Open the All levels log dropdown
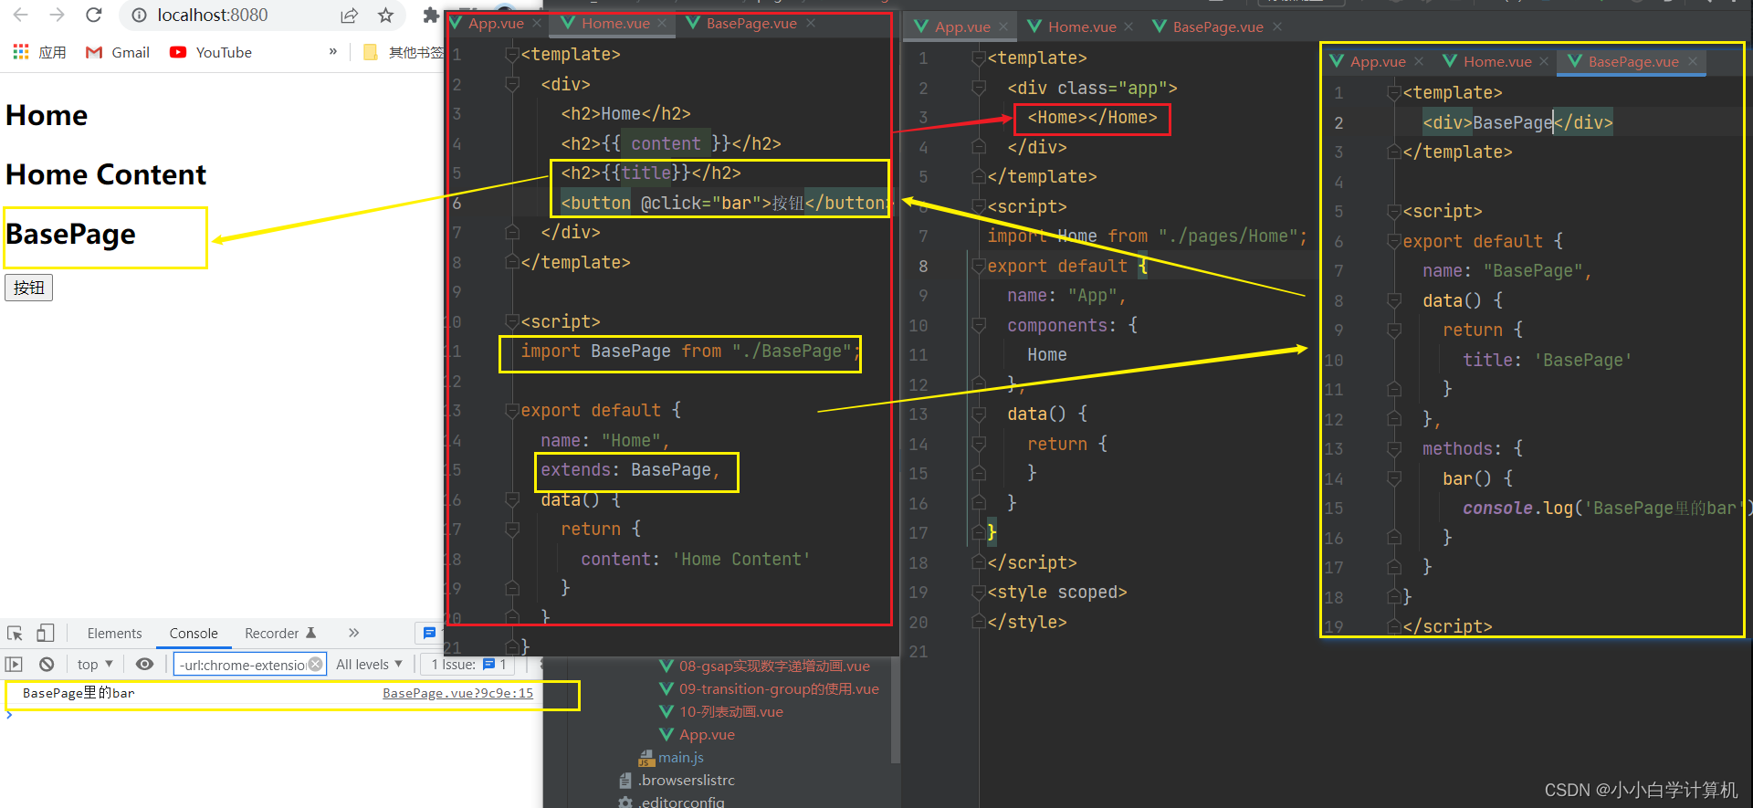Screen dimensions: 1753x808 pos(369,664)
